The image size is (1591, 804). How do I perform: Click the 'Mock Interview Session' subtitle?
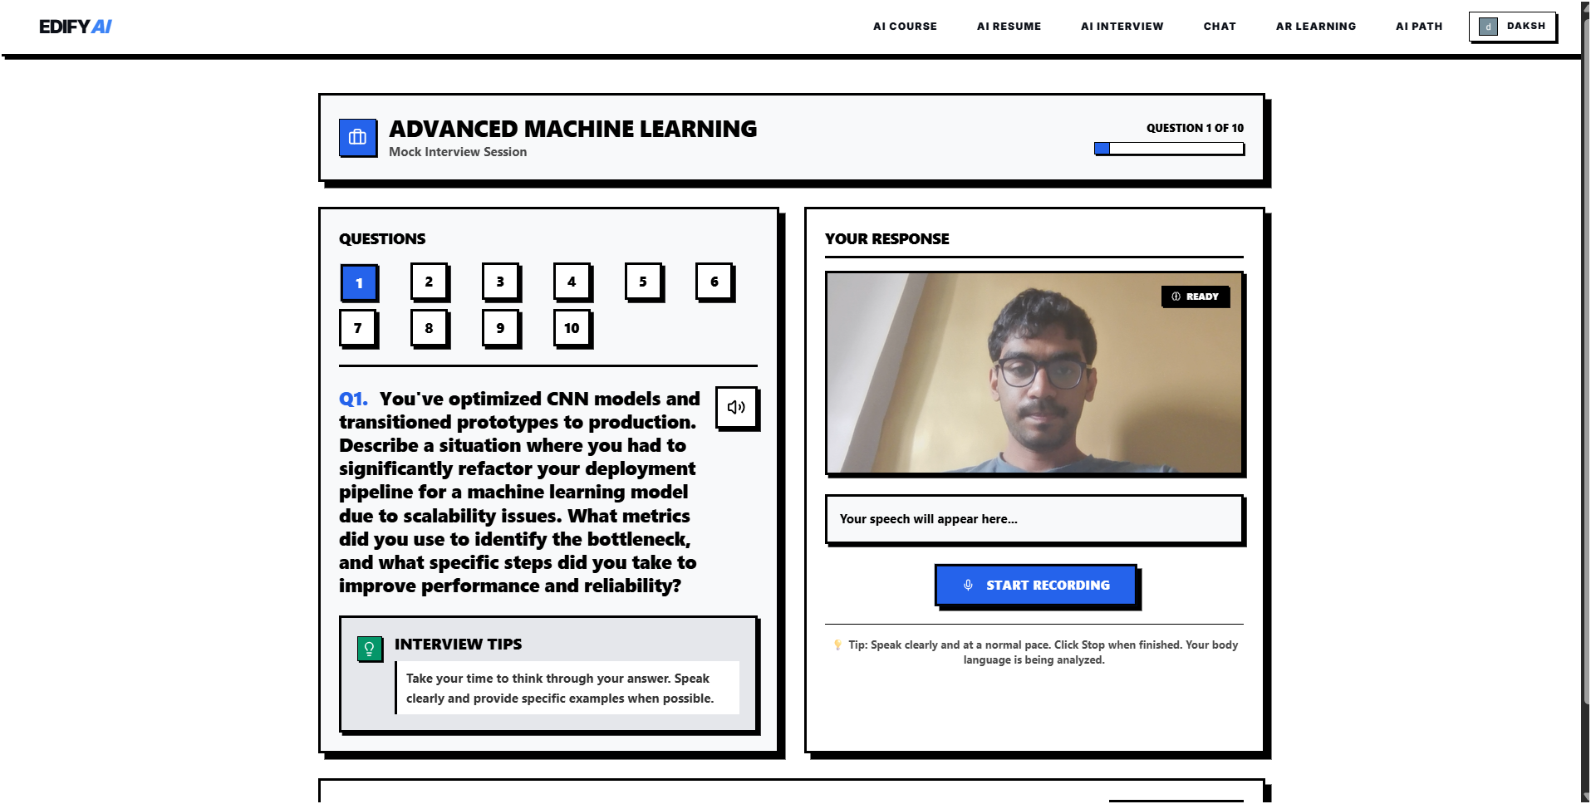(x=458, y=152)
